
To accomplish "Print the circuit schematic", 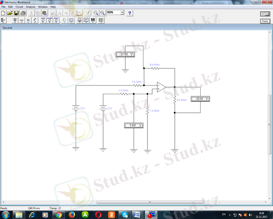I will 23,13.
